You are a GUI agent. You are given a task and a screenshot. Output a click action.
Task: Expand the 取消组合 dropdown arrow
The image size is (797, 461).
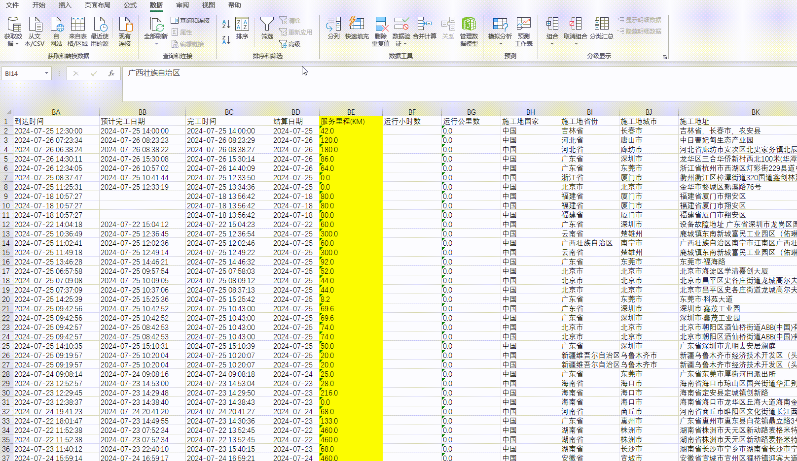(576, 44)
